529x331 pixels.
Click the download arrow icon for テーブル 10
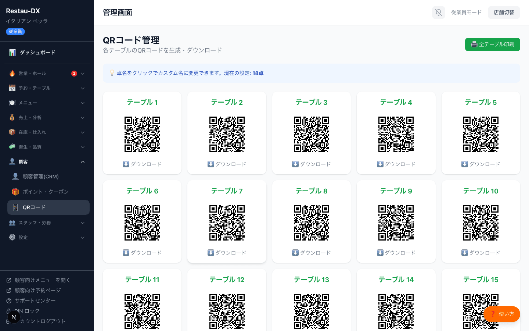click(x=465, y=253)
